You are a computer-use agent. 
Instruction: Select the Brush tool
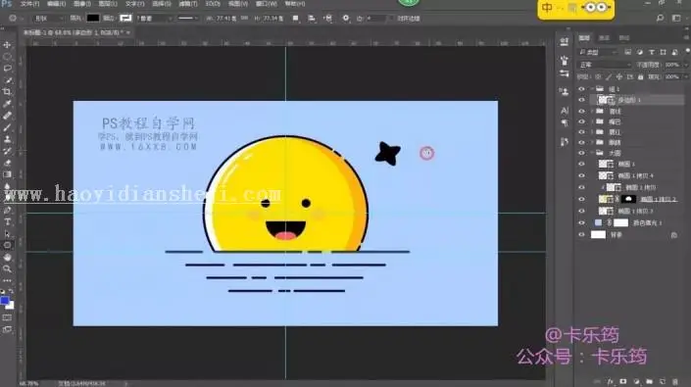(7, 127)
